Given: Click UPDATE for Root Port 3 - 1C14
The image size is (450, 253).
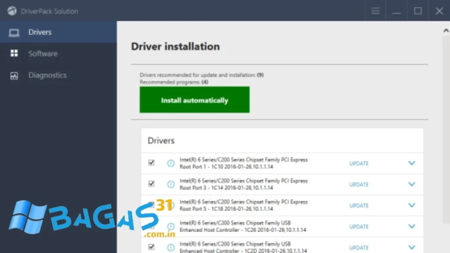Looking at the screenshot, I should pyautogui.click(x=359, y=184).
